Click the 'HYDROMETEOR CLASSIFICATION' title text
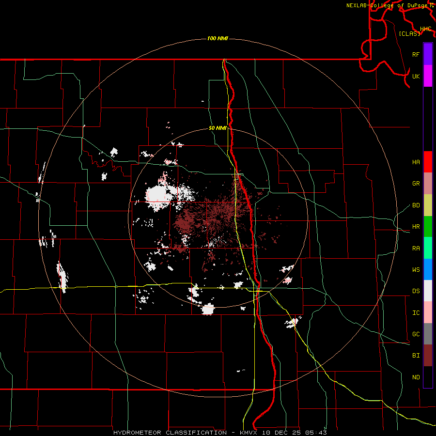This screenshot has width=436, height=436. tap(170, 433)
